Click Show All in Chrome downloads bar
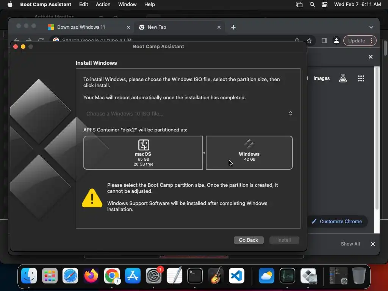This screenshot has width=388, height=291. pyautogui.click(x=350, y=244)
